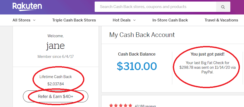
Task: Select Travel & Vacations in navigation
Action: 221,20
